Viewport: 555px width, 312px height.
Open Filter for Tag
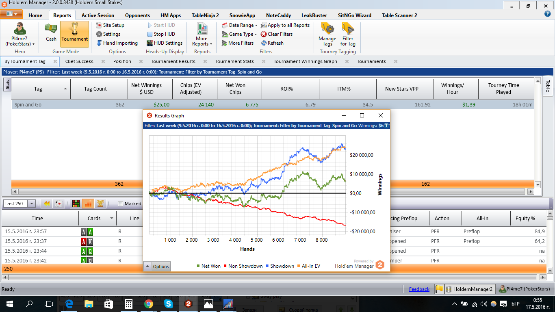pos(348,34)
